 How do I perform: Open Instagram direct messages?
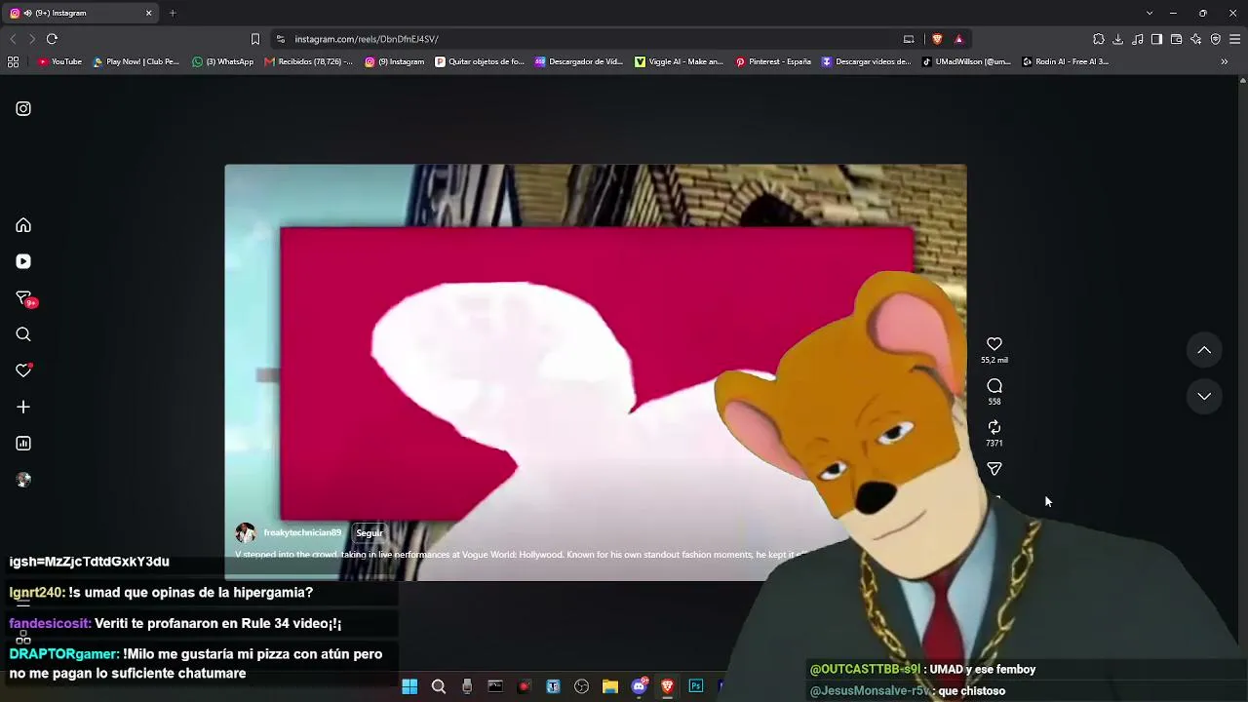click(x=23, y=298)
